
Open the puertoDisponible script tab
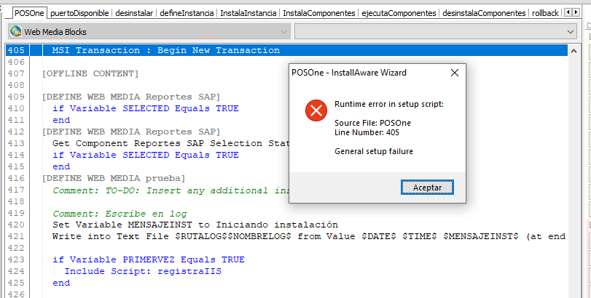point(79,13)
